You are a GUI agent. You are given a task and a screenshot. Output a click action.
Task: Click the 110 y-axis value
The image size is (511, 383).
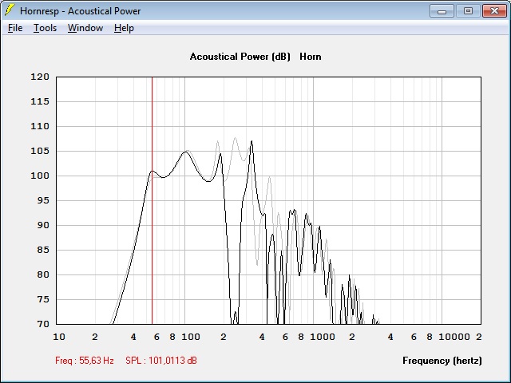click(40, 126)
